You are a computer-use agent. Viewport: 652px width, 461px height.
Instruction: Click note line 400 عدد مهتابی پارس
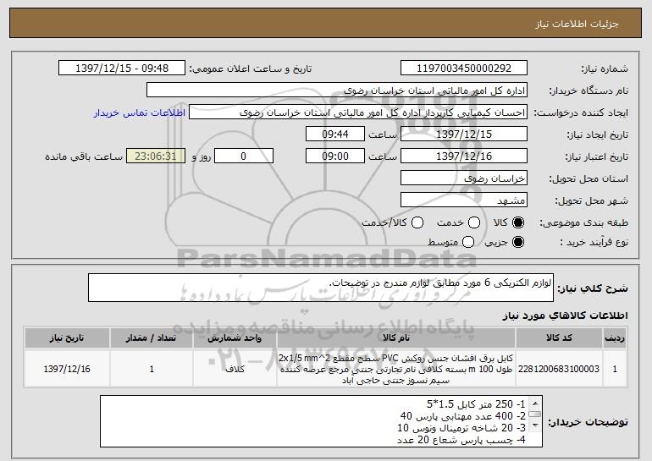[463, 415]
